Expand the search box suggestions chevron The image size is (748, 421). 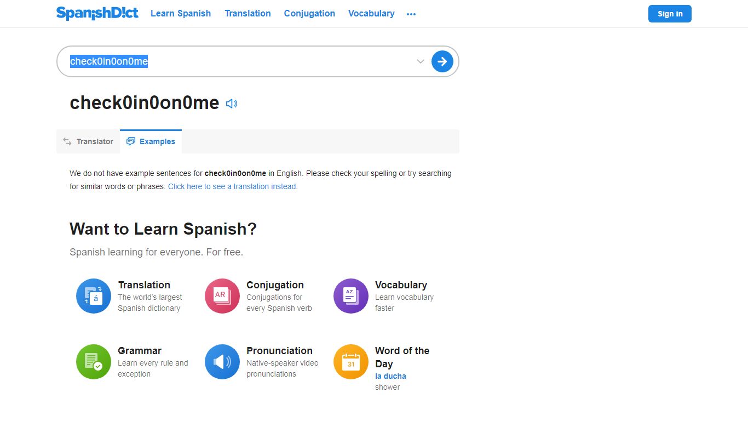pos(421,61)
